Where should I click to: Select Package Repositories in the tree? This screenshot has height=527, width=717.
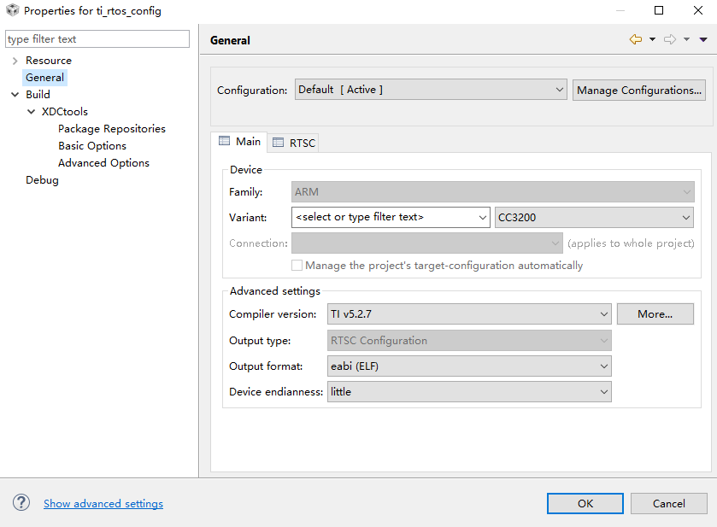tap(112, 129)
